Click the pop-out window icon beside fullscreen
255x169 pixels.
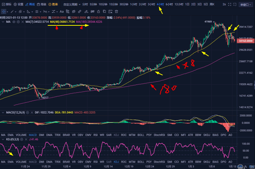(x=235, y=5)
